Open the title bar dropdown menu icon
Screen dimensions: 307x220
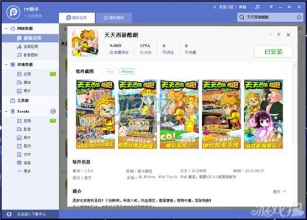coord(271,7)
